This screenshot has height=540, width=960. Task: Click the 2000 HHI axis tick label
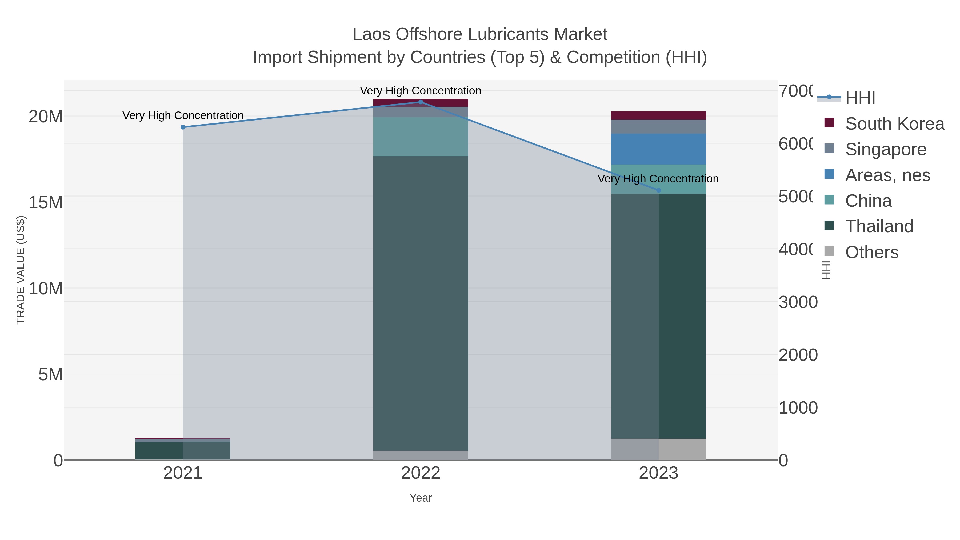[798, 355]
